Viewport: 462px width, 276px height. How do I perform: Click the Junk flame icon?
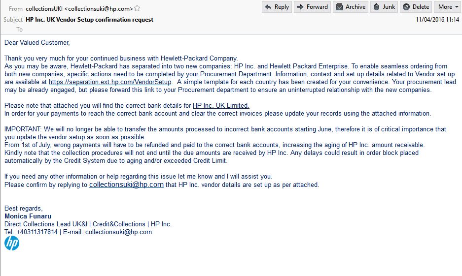[376, 7]
